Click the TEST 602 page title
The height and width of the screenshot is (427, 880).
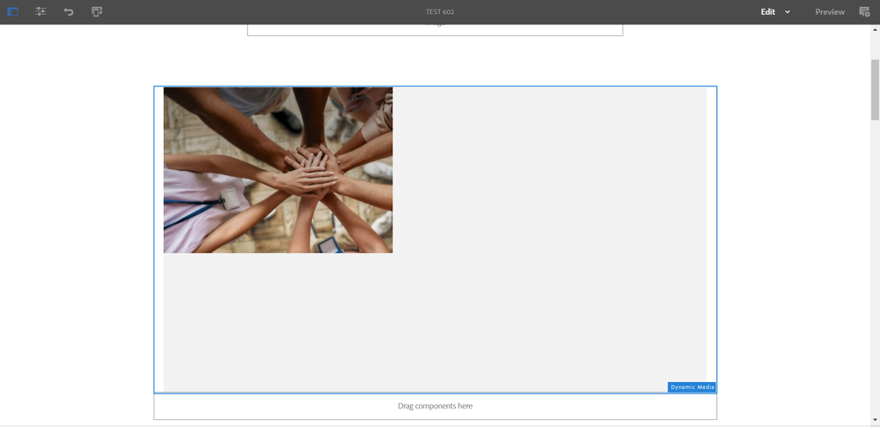click(439, 11)
